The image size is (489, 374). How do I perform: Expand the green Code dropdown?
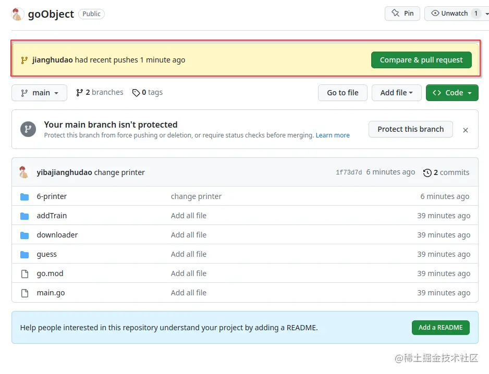point(452,93)
